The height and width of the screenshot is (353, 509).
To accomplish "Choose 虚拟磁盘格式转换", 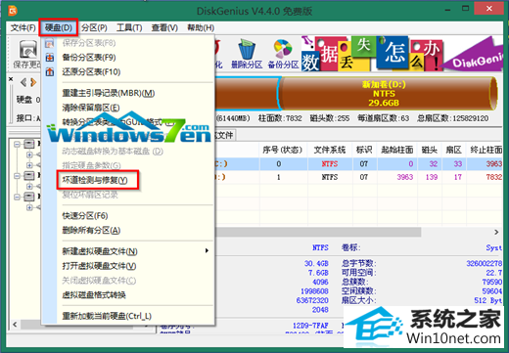I will (x=94, y=295).
